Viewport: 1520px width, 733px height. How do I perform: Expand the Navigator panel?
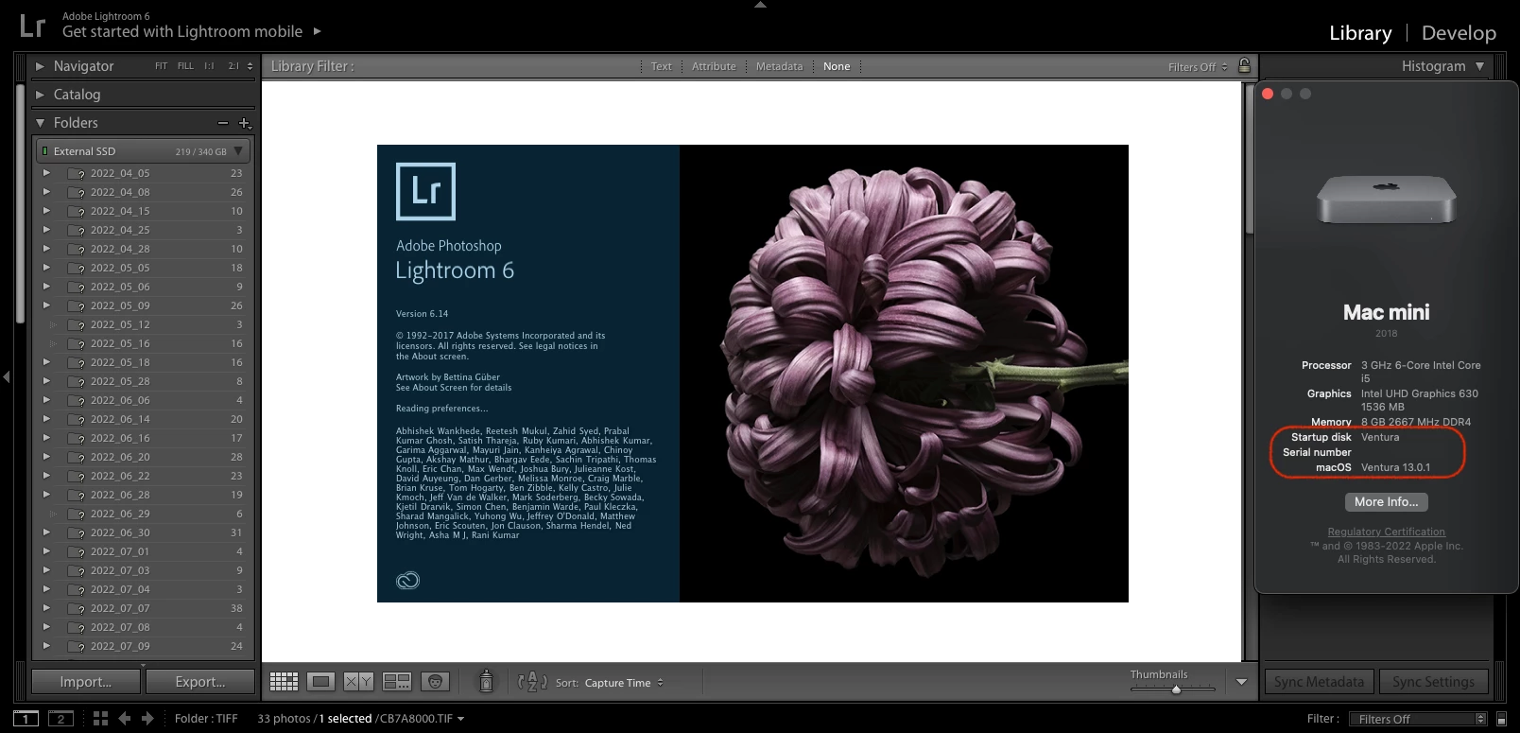coord(40,66)
